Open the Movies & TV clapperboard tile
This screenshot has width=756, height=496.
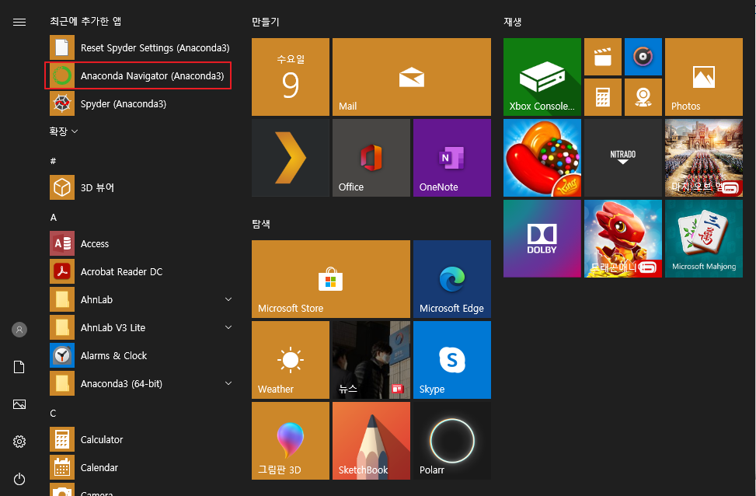tap(603, 57)
